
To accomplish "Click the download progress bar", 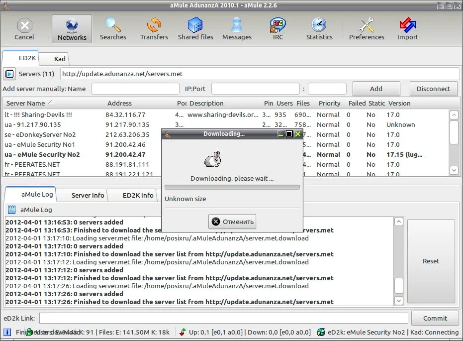I will point(232,187).
